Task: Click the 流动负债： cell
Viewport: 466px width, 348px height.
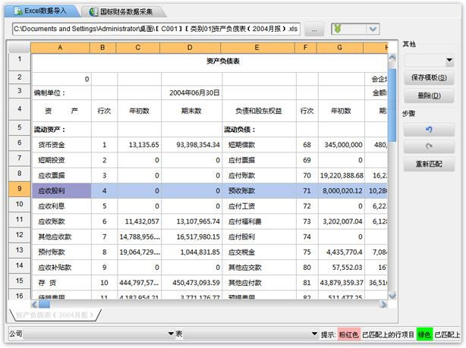Action: coord(259,130)
